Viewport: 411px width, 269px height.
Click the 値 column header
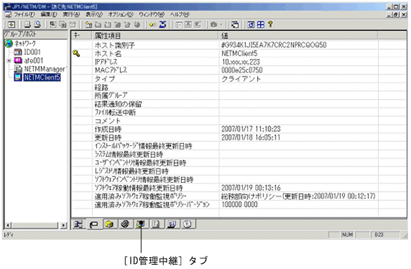pyautogui.click(x=299, y=35)
